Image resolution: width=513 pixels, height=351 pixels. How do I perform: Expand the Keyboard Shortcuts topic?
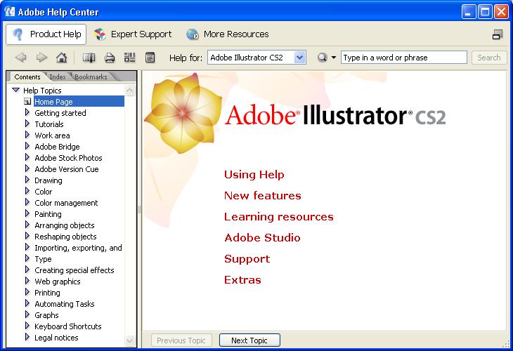tap(27, 326)
